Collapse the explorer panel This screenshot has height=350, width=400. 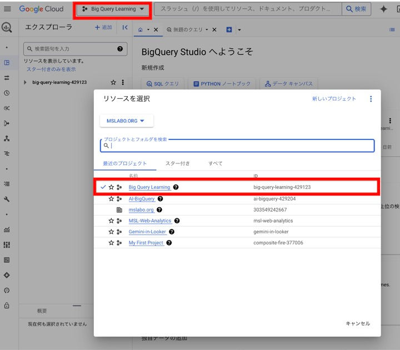(125, 27)
